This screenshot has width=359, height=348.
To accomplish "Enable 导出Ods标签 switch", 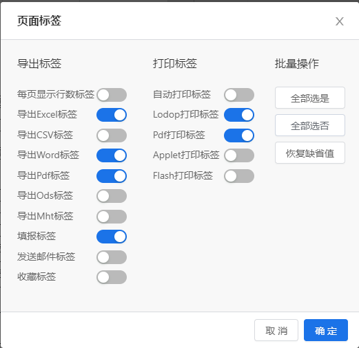I will pos(112,196).
